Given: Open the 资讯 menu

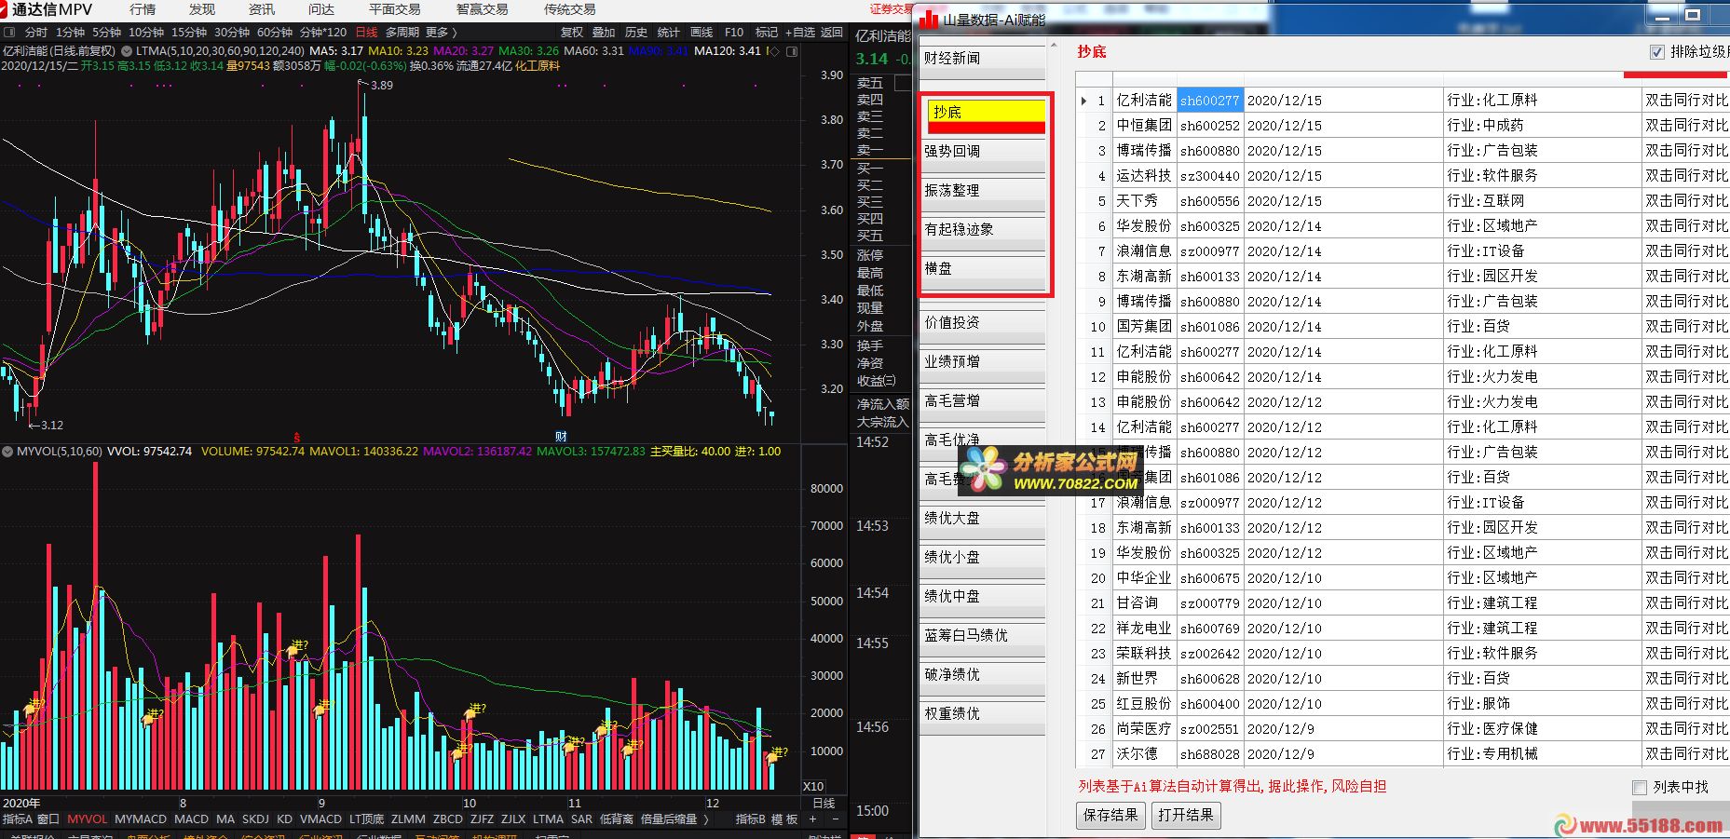Looking at the screenshot, I should (262, 9).
